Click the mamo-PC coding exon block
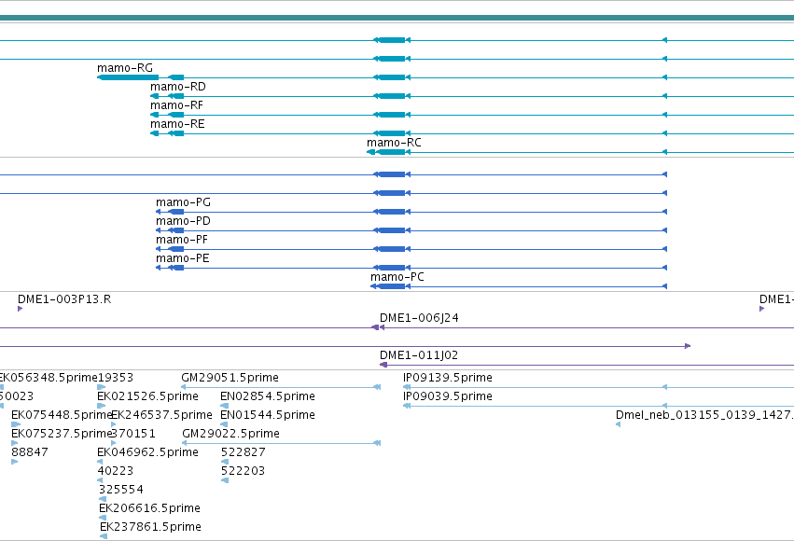 (391, 287)
